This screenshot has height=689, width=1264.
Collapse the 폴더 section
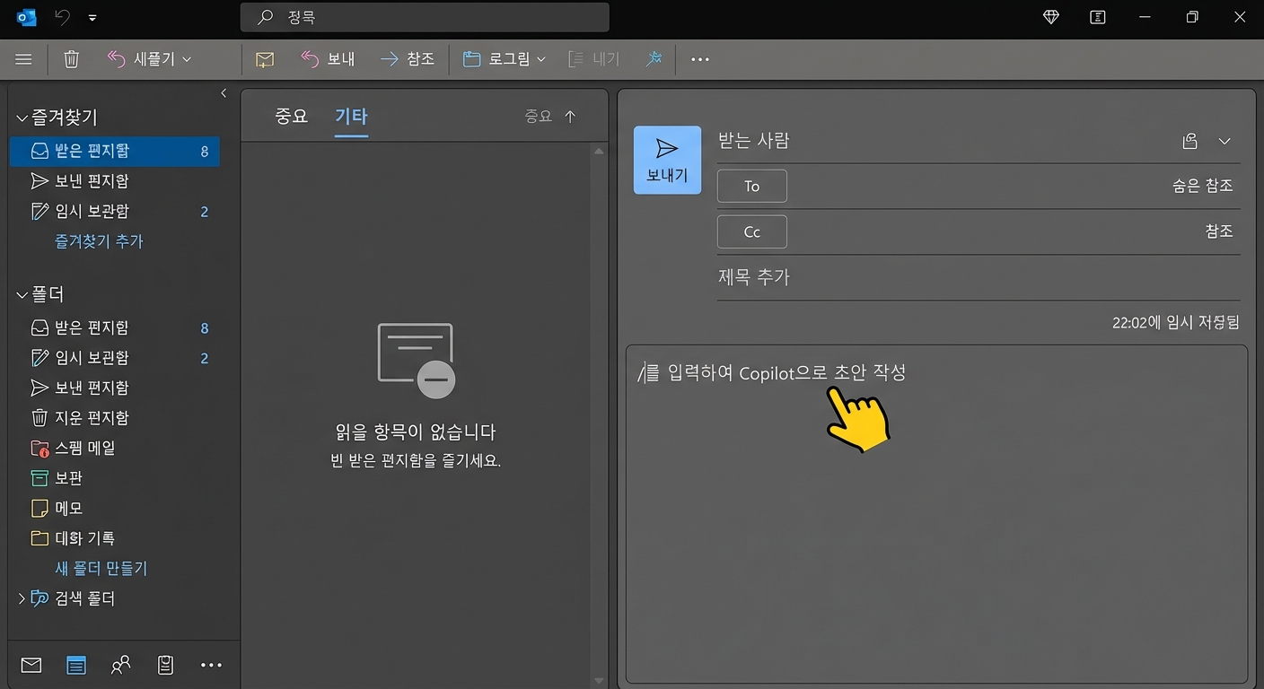click(x=22, y=295)
